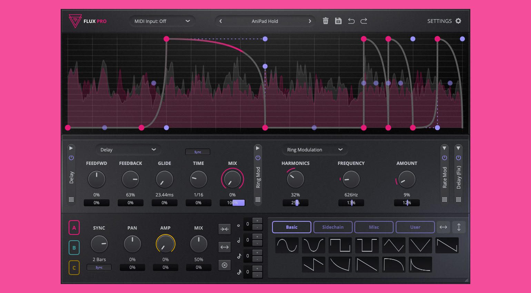The height and width of the screenshot is (293, 531).
Task: Save the preset with the floppy disk icon
Action: pyautogui.click(x=338, y=21)
